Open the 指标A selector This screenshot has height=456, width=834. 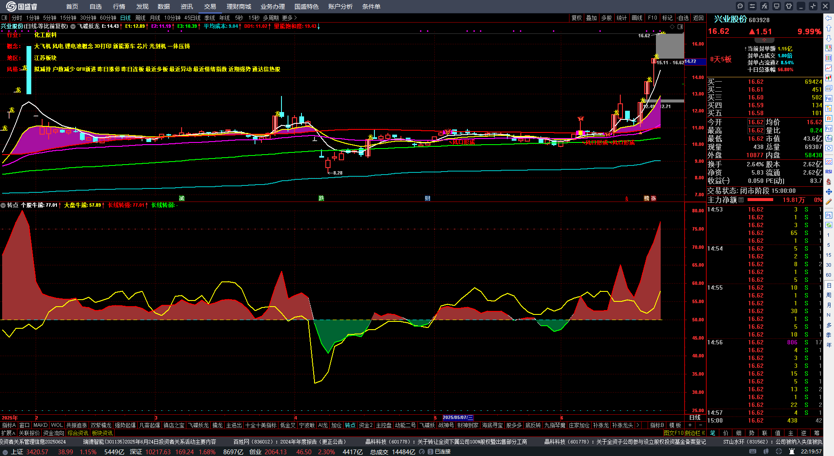pyautogui.click(x=9, y=425)
